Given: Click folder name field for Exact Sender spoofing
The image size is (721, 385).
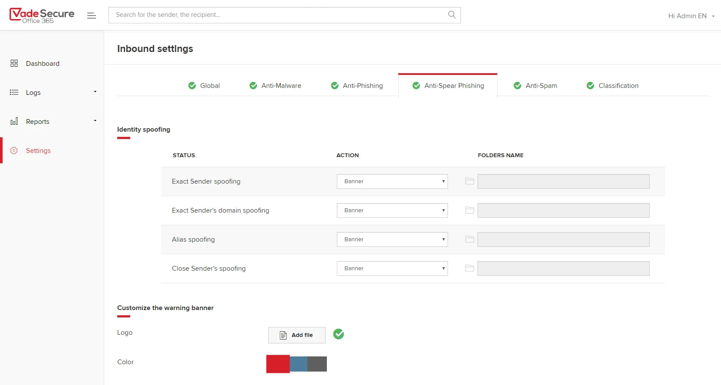Looking at the screenshot, I should 563,181.
